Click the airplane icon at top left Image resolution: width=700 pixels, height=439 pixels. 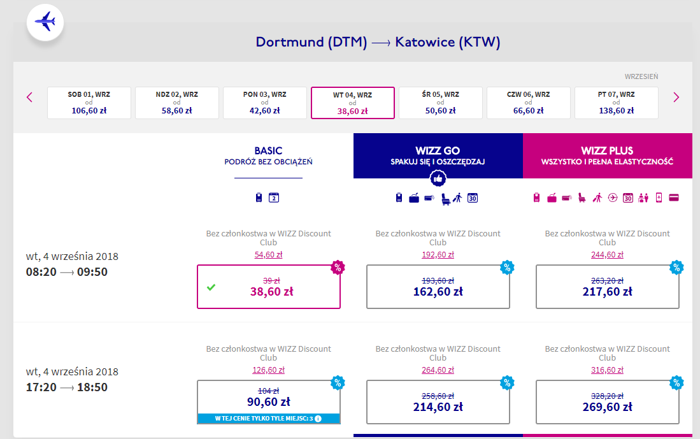(x=45, y=22)
